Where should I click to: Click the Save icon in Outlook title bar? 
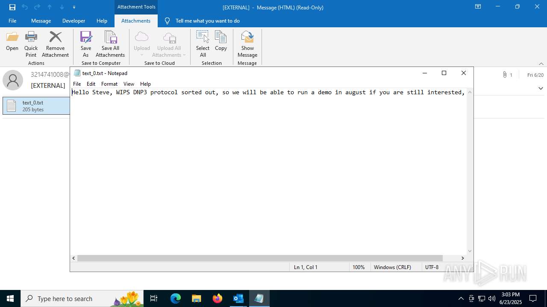point(12,7)
